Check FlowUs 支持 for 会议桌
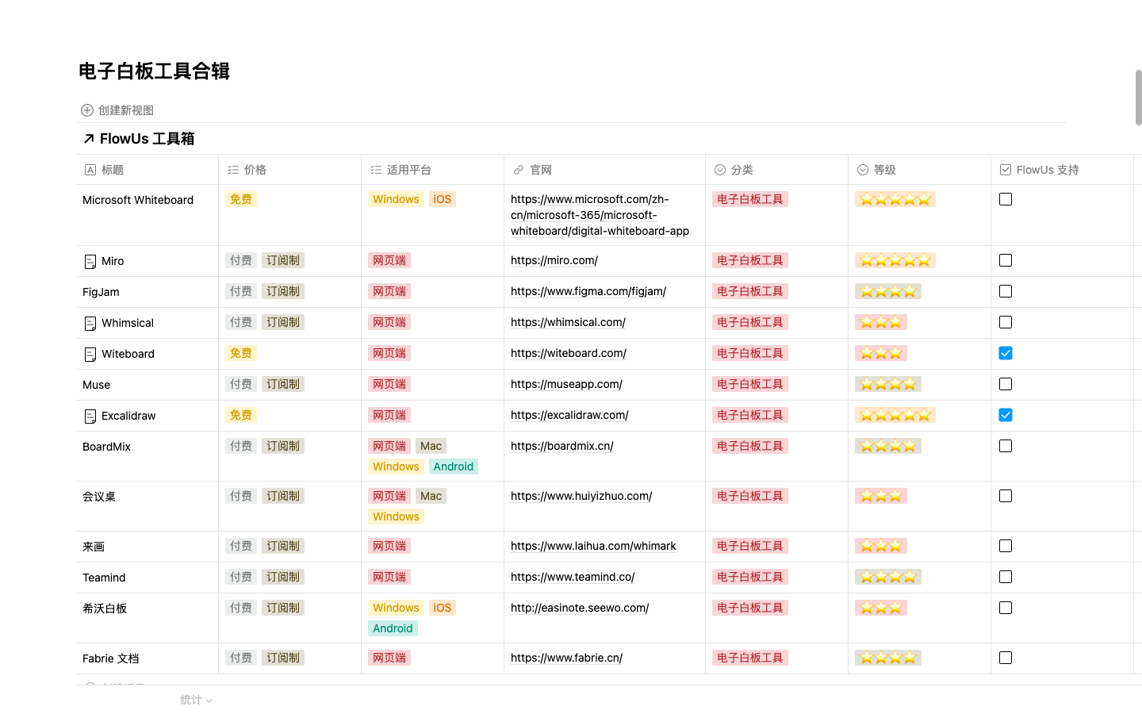1142x714 pixels. pyautogui.click(x=1006, y=496)
